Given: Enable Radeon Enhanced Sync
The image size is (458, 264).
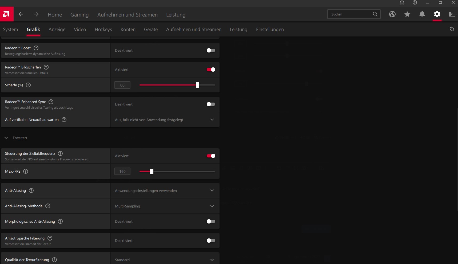Looking at the screenshot, I should coord(210,104).
